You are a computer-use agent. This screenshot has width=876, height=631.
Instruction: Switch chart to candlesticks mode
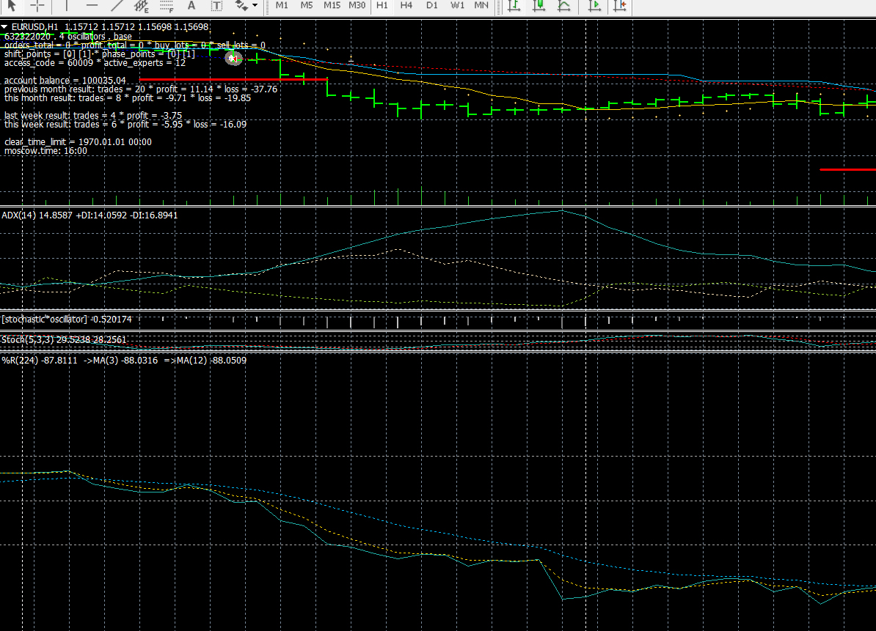pyautogui.click(x=539, y=5)
